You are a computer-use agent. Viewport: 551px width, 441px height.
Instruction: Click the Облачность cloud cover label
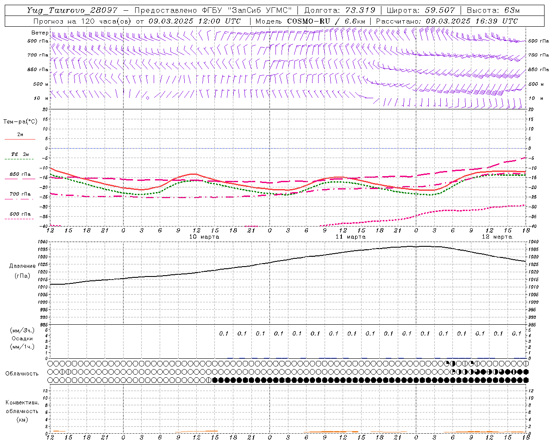[x=22, y=374]
